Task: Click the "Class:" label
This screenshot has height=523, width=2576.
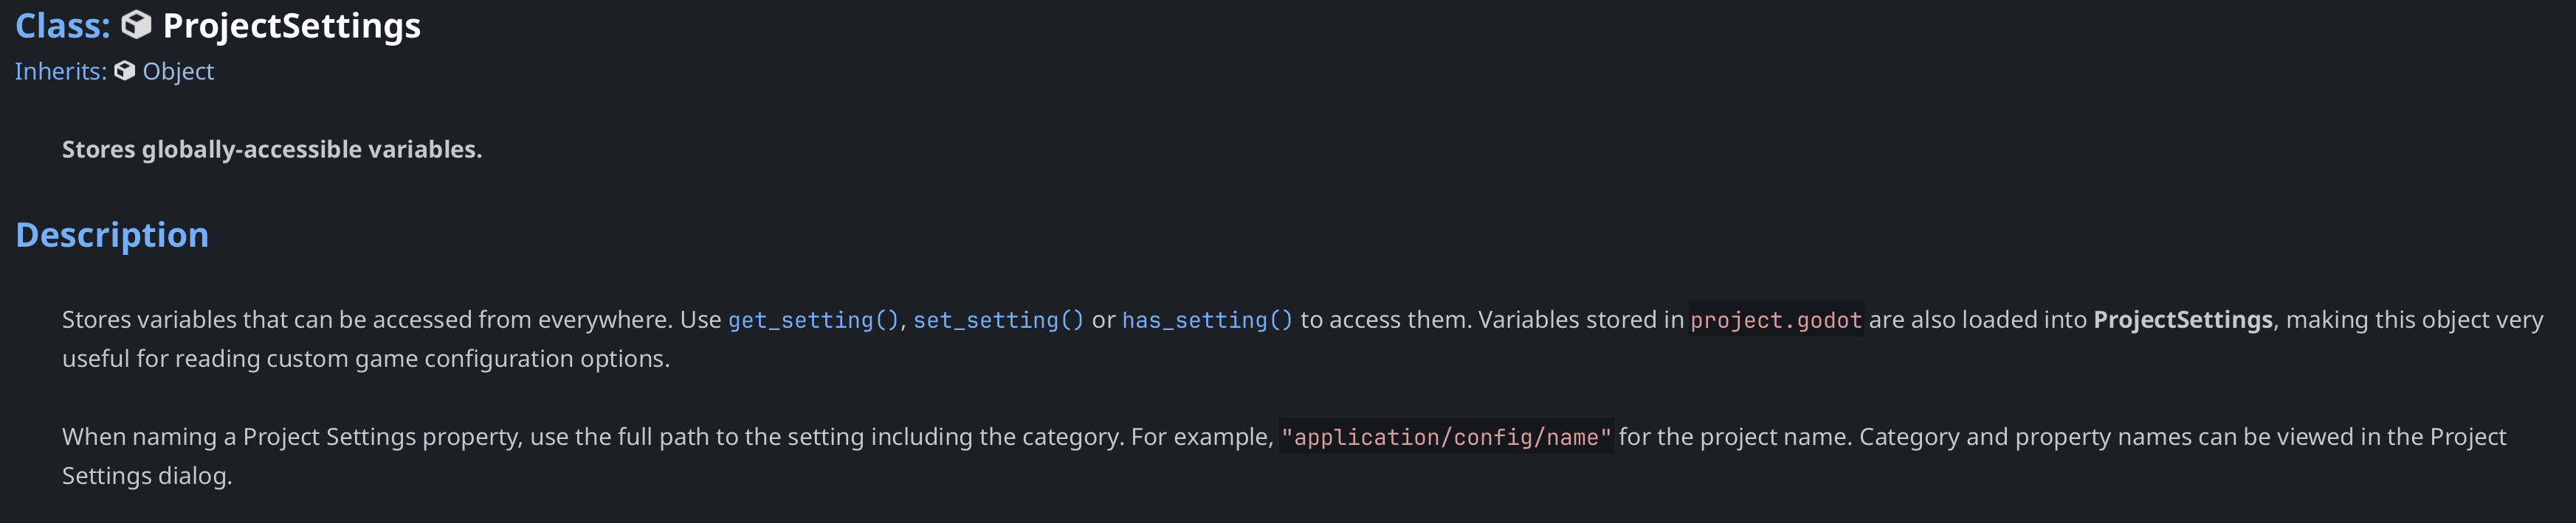Action: click(x=62, y=26)
